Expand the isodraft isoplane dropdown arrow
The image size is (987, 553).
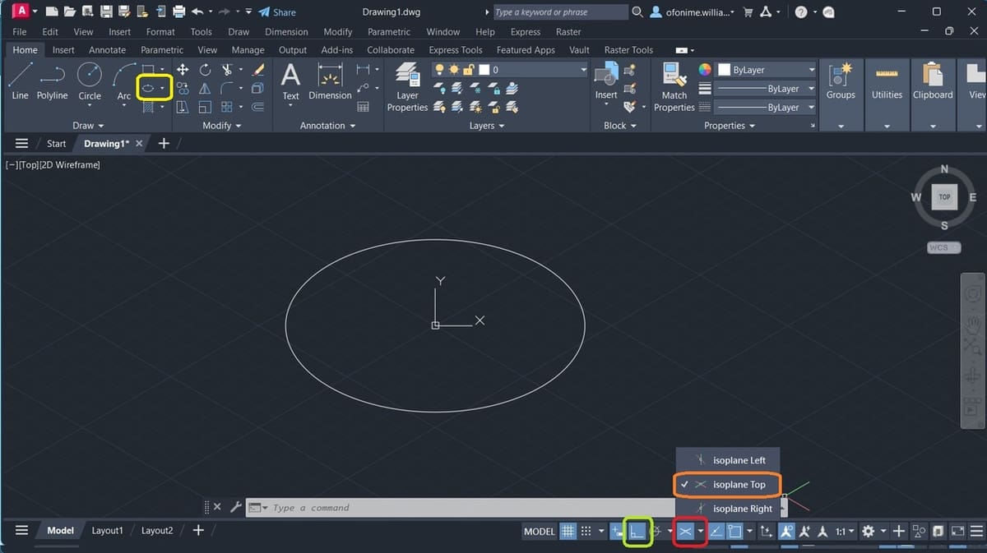pos(700,531)
